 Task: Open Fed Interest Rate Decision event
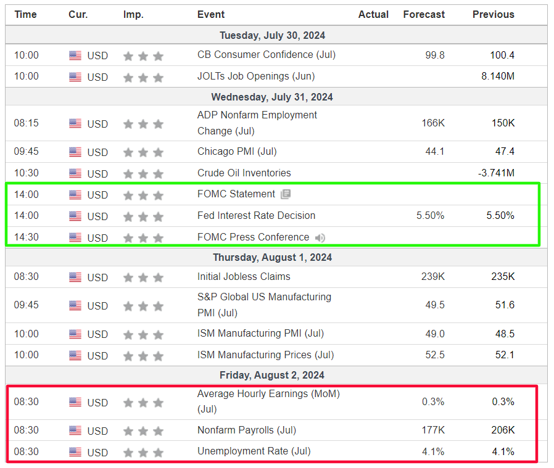(256, 215)
